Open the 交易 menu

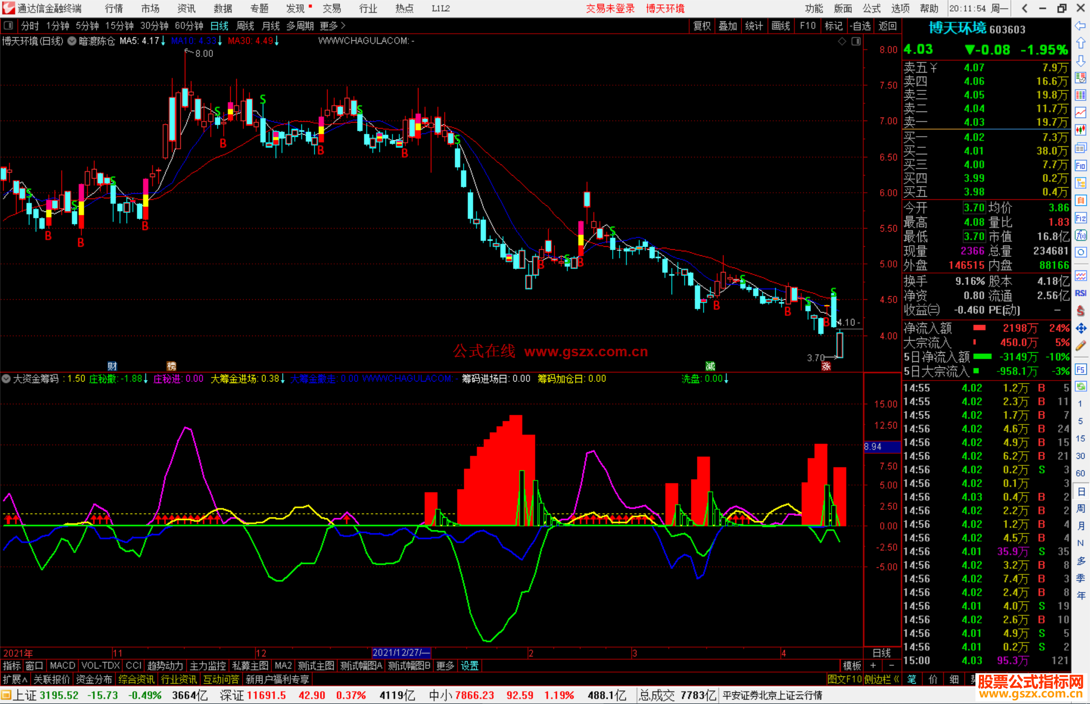(x=332, y=8)
